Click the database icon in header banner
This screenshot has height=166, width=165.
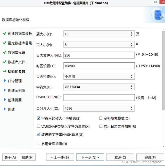pyautogui.click(x=158, y=15)
